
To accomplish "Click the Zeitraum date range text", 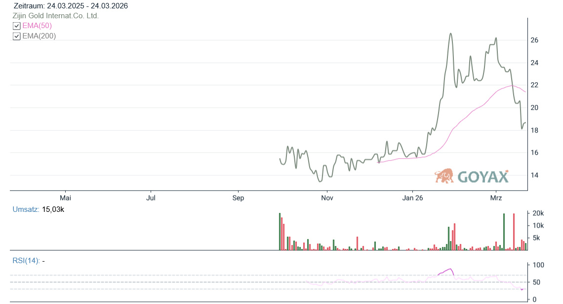I will tap(71, 6).
